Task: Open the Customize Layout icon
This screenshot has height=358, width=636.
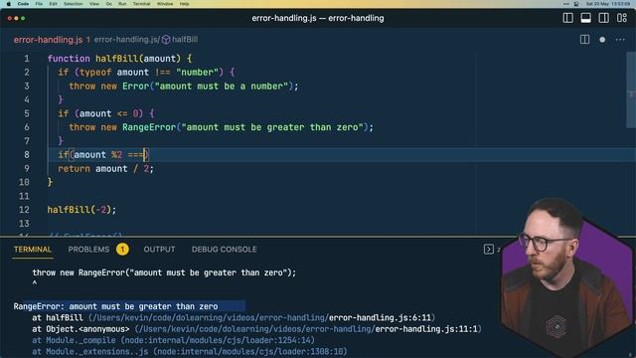Action: point(622,18)
